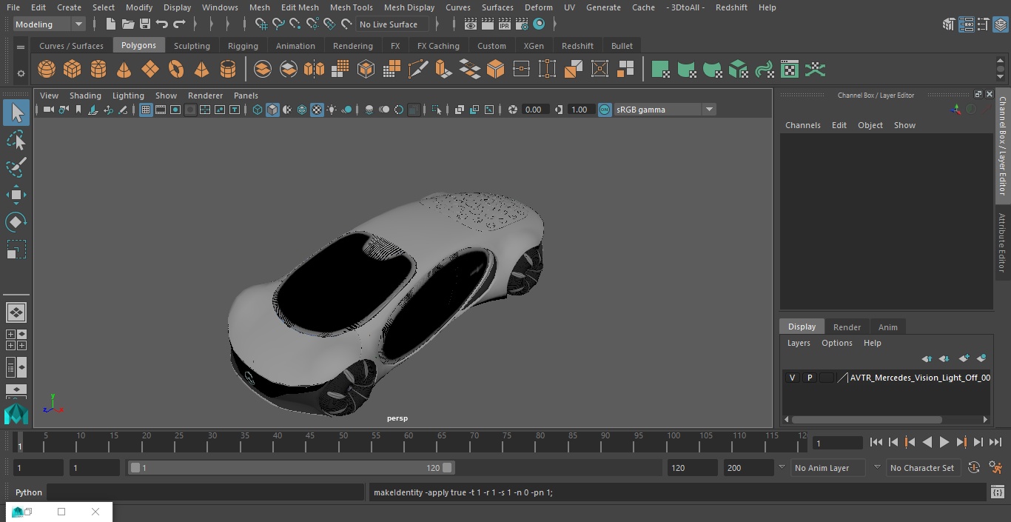This screenshot has width=1011, height=522.
Task: Switch to the Sculpting shelf tab
Action: click(192, 46)
